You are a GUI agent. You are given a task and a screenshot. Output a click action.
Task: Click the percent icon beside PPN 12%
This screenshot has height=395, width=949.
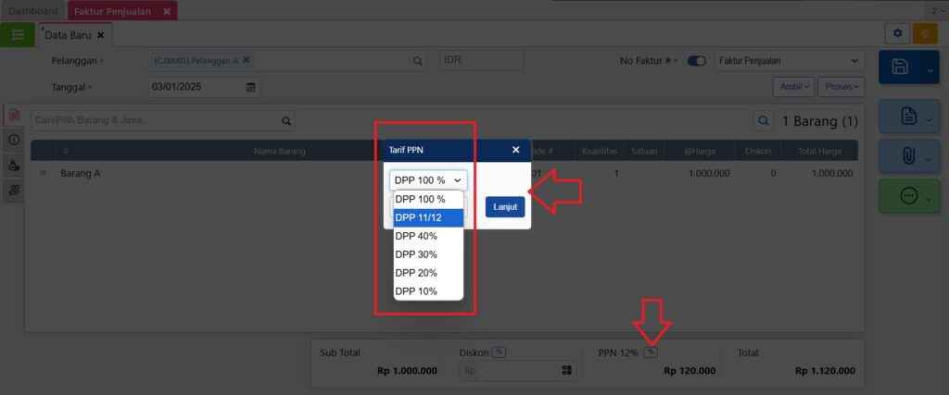(651, 352)
